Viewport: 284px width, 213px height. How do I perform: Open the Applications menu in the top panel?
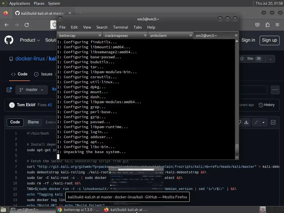pos(20,3)
